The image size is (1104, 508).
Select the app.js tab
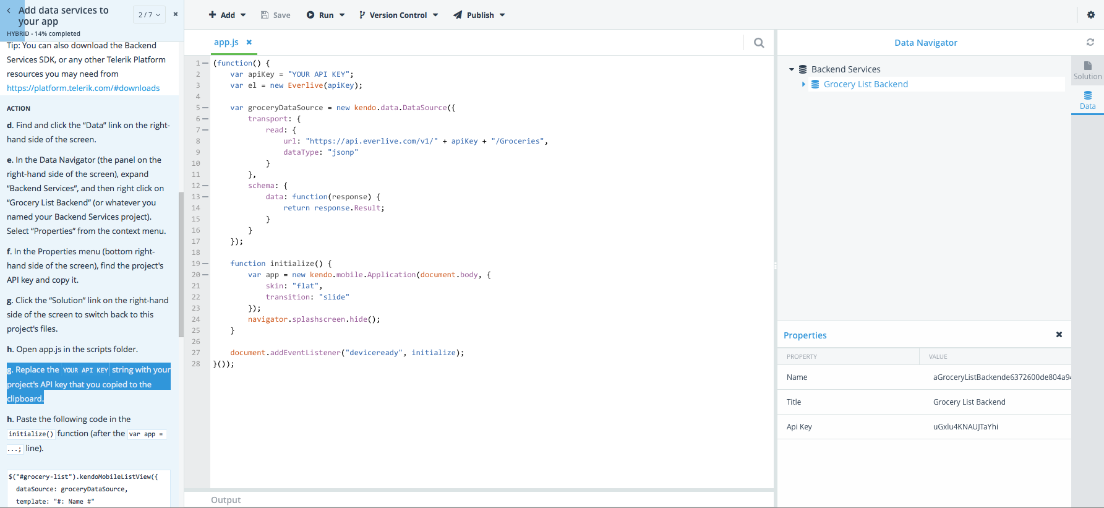(226, 42)
